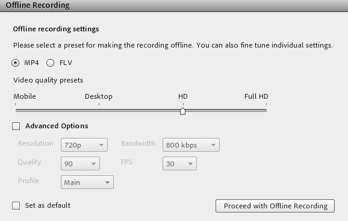The height and width of the screenshot is (221, 348).
Task: Open the Bandwidth 800 kbps dropdown
Action: click(x=191, y=145)
